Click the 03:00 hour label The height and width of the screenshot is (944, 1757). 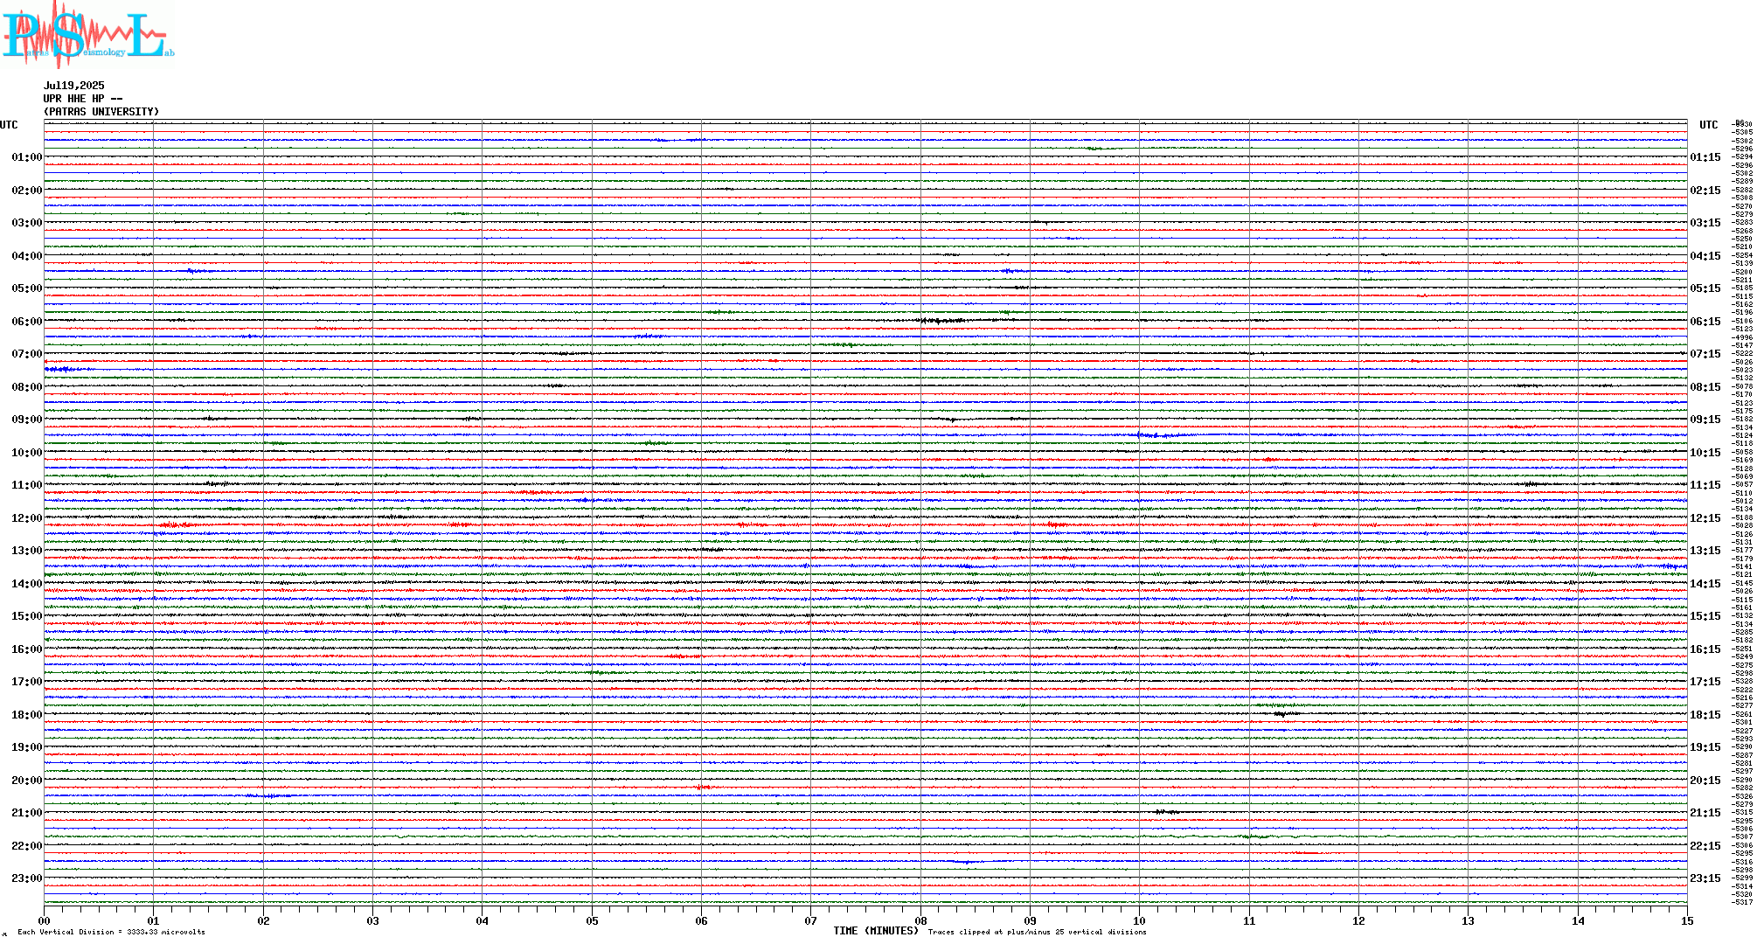coord(26,223)
